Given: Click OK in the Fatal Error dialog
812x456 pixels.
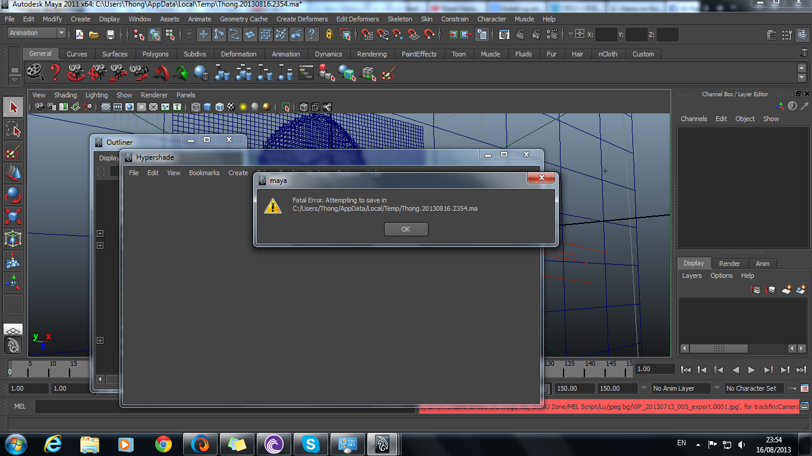Looking at the screenshot, I should pos(406,229).
